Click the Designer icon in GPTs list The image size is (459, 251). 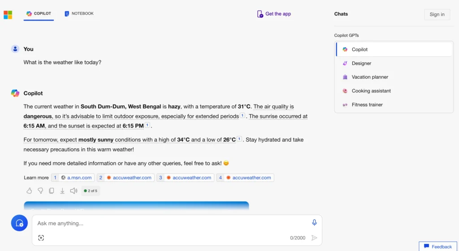click(345, 63)
